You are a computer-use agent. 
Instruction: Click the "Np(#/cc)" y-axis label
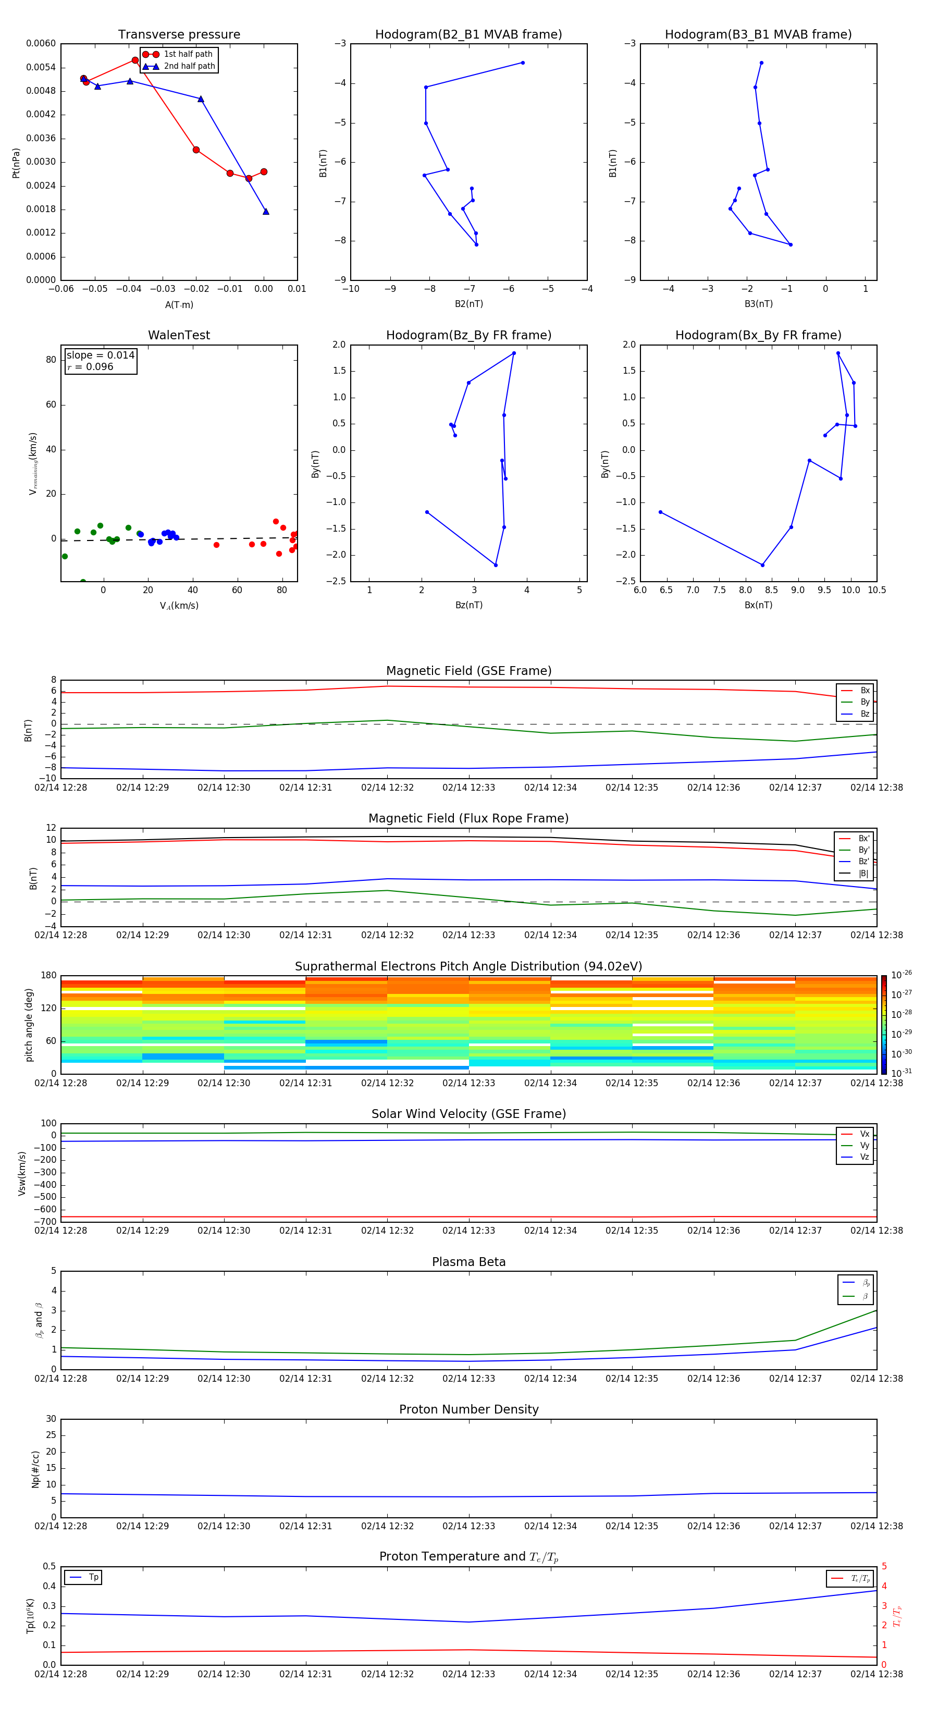tap(35, 1469)
